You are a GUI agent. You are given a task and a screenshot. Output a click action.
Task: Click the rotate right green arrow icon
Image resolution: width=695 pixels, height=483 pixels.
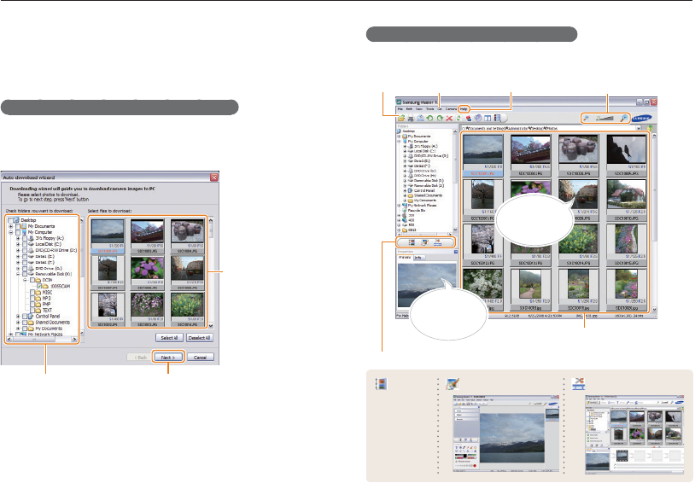click(x=440, y=119)
